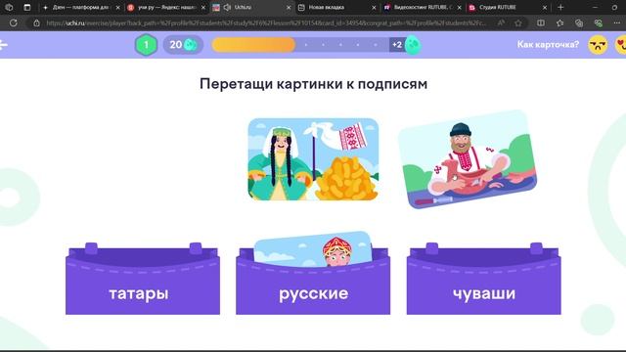
Task: Click the 'татары' pocket
Action: 143,280
